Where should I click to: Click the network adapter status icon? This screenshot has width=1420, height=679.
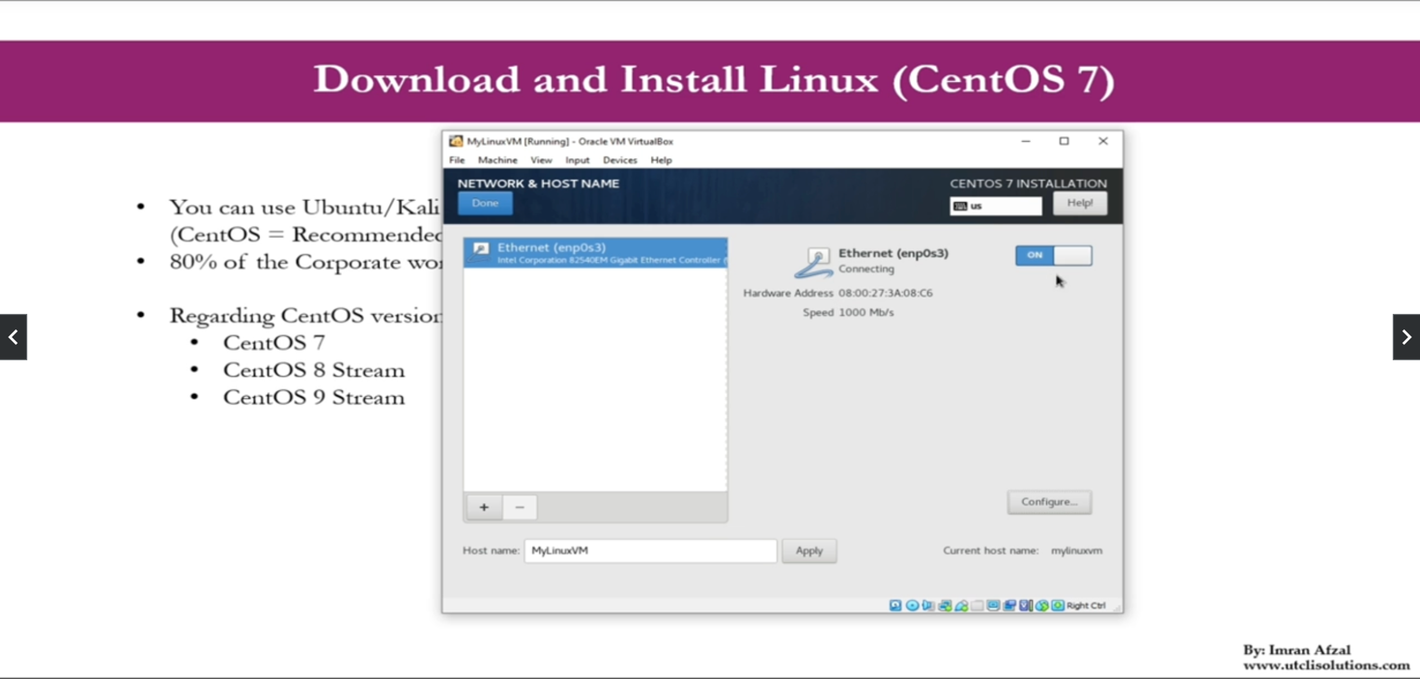[x=945, y=606]
